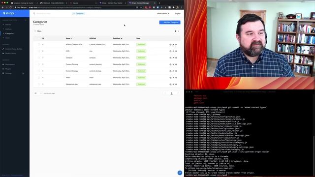315x177 pixels.
Task: Click the search magnifier icon
Action: coord(34,13)
